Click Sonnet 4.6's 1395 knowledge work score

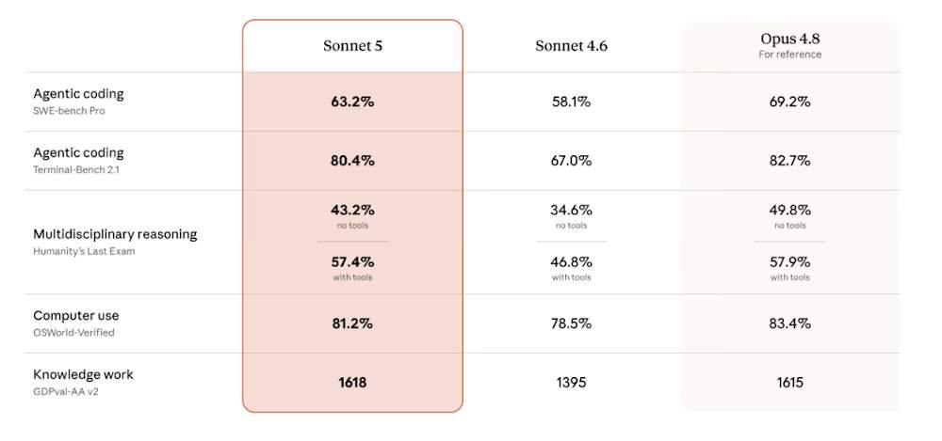click(572, 382)
